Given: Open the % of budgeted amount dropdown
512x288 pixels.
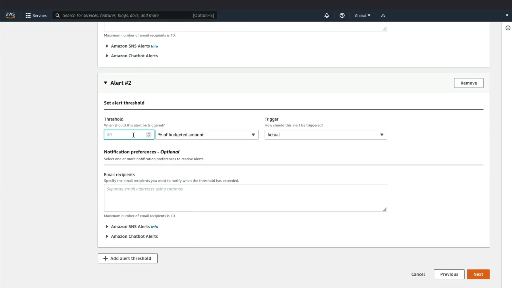Looking at the screenshot, I should (x=207, y=135).
